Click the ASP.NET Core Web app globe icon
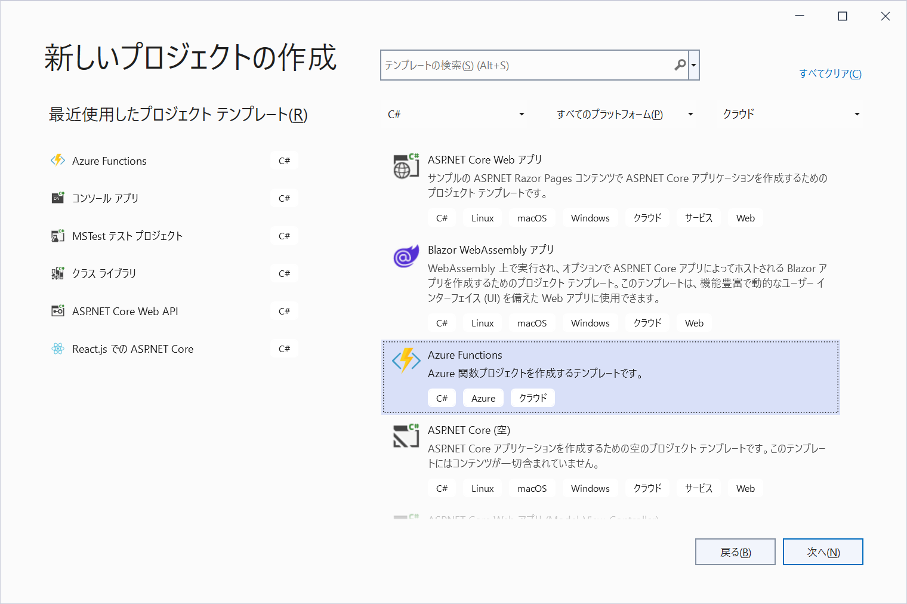 click(x=406, y=167)
